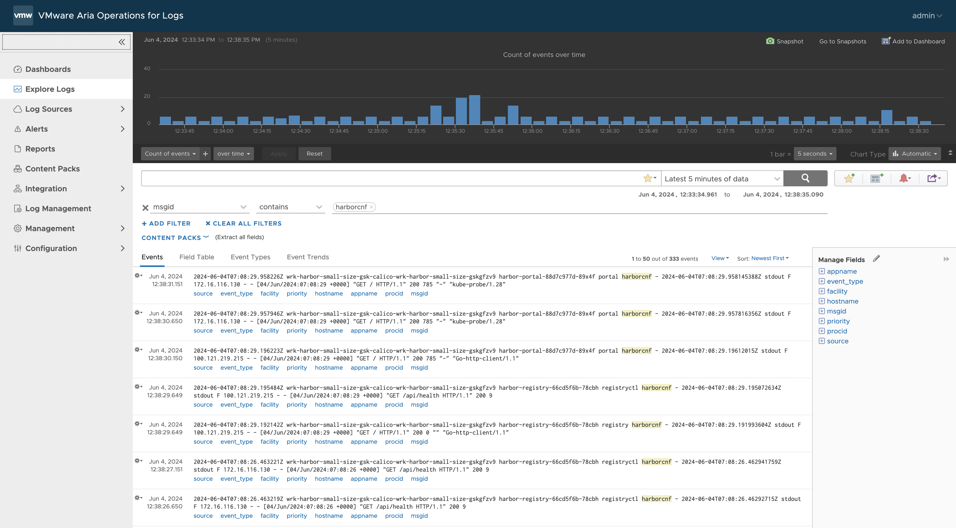Click the Log Management icon
This screenshot has width=956, height=528.
click(17, 208)
